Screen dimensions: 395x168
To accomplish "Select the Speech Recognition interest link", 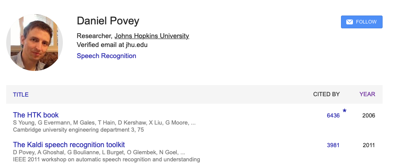I will tap(106, 56).
